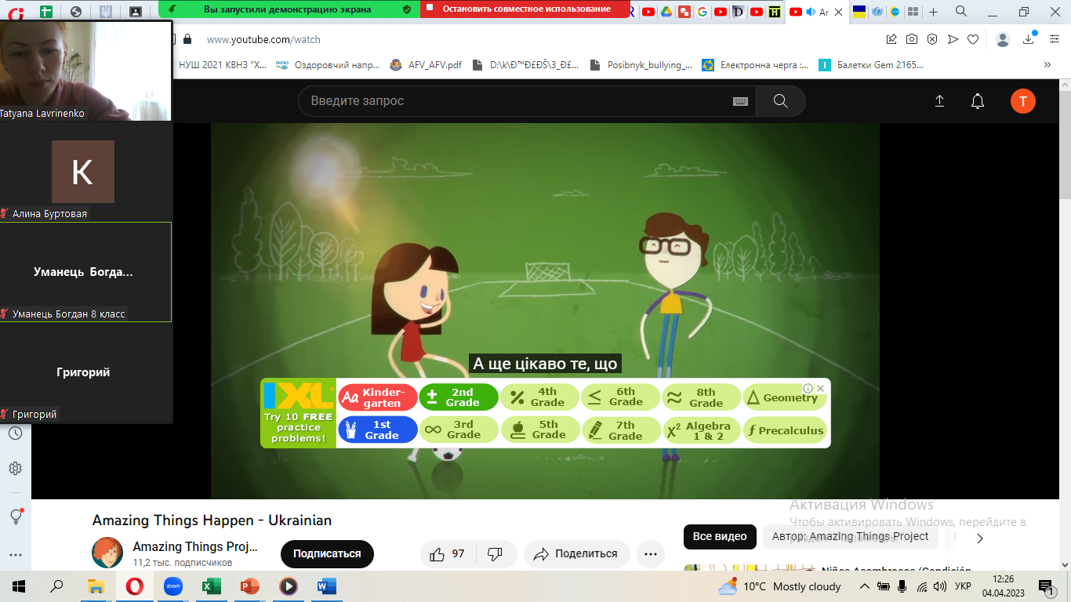
Task: Select Алина Буртовая Zoom participant tile
Action: coord(85,171)
